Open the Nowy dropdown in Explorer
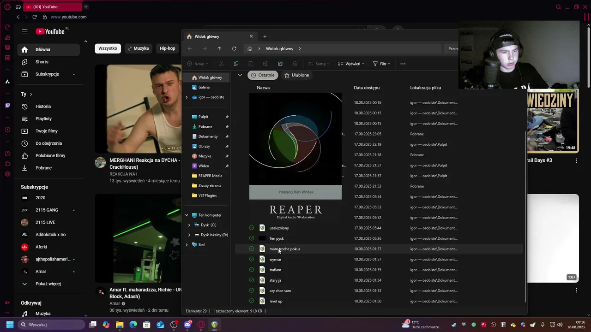 click(x=198, y=64)
